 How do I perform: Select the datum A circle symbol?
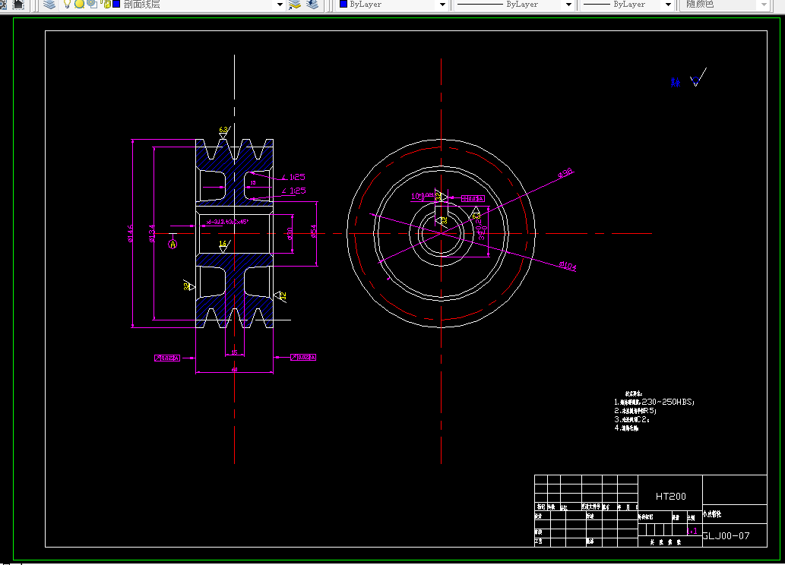(x=173, y=245)
